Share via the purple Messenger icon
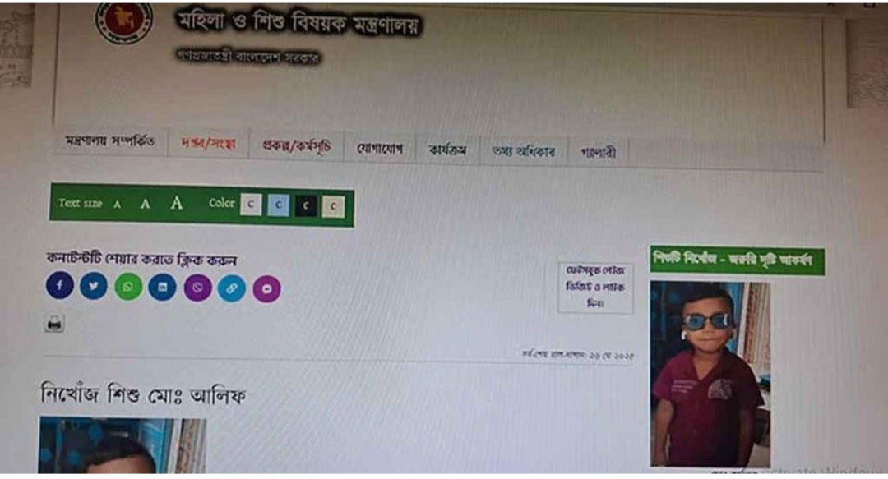The height and width of the screenshot is (479, 888). (x=266, y=289)
